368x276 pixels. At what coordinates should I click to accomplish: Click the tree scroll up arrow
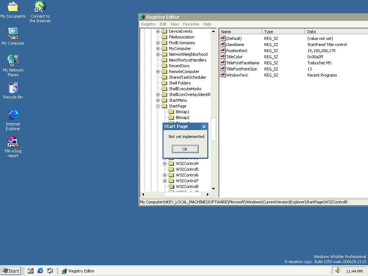213,31
